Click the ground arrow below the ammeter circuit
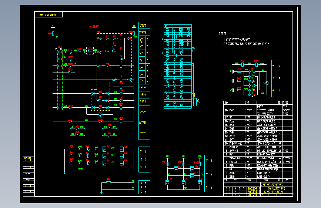Screen dimensions: 321x208 tap(64, 173)
